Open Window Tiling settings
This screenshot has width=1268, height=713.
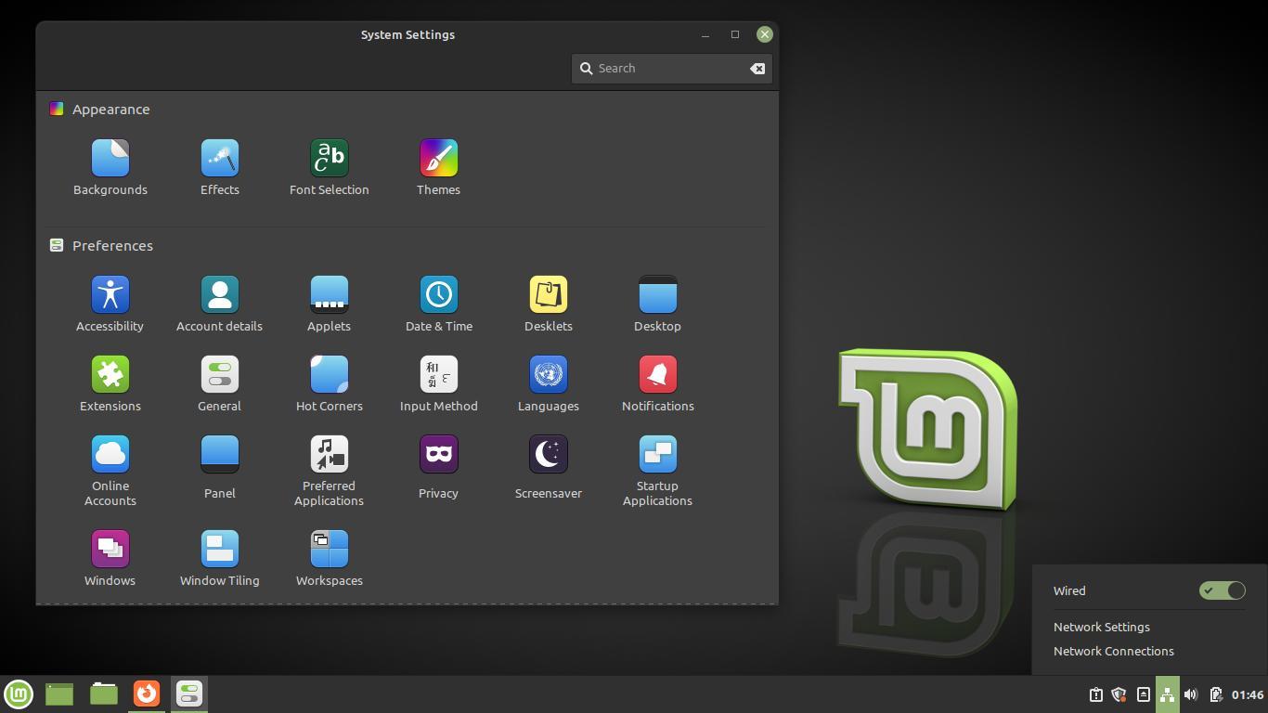pyautogui.click(x=219, y=557)
